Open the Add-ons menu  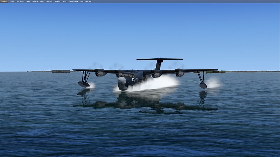(x=89, y=1)
